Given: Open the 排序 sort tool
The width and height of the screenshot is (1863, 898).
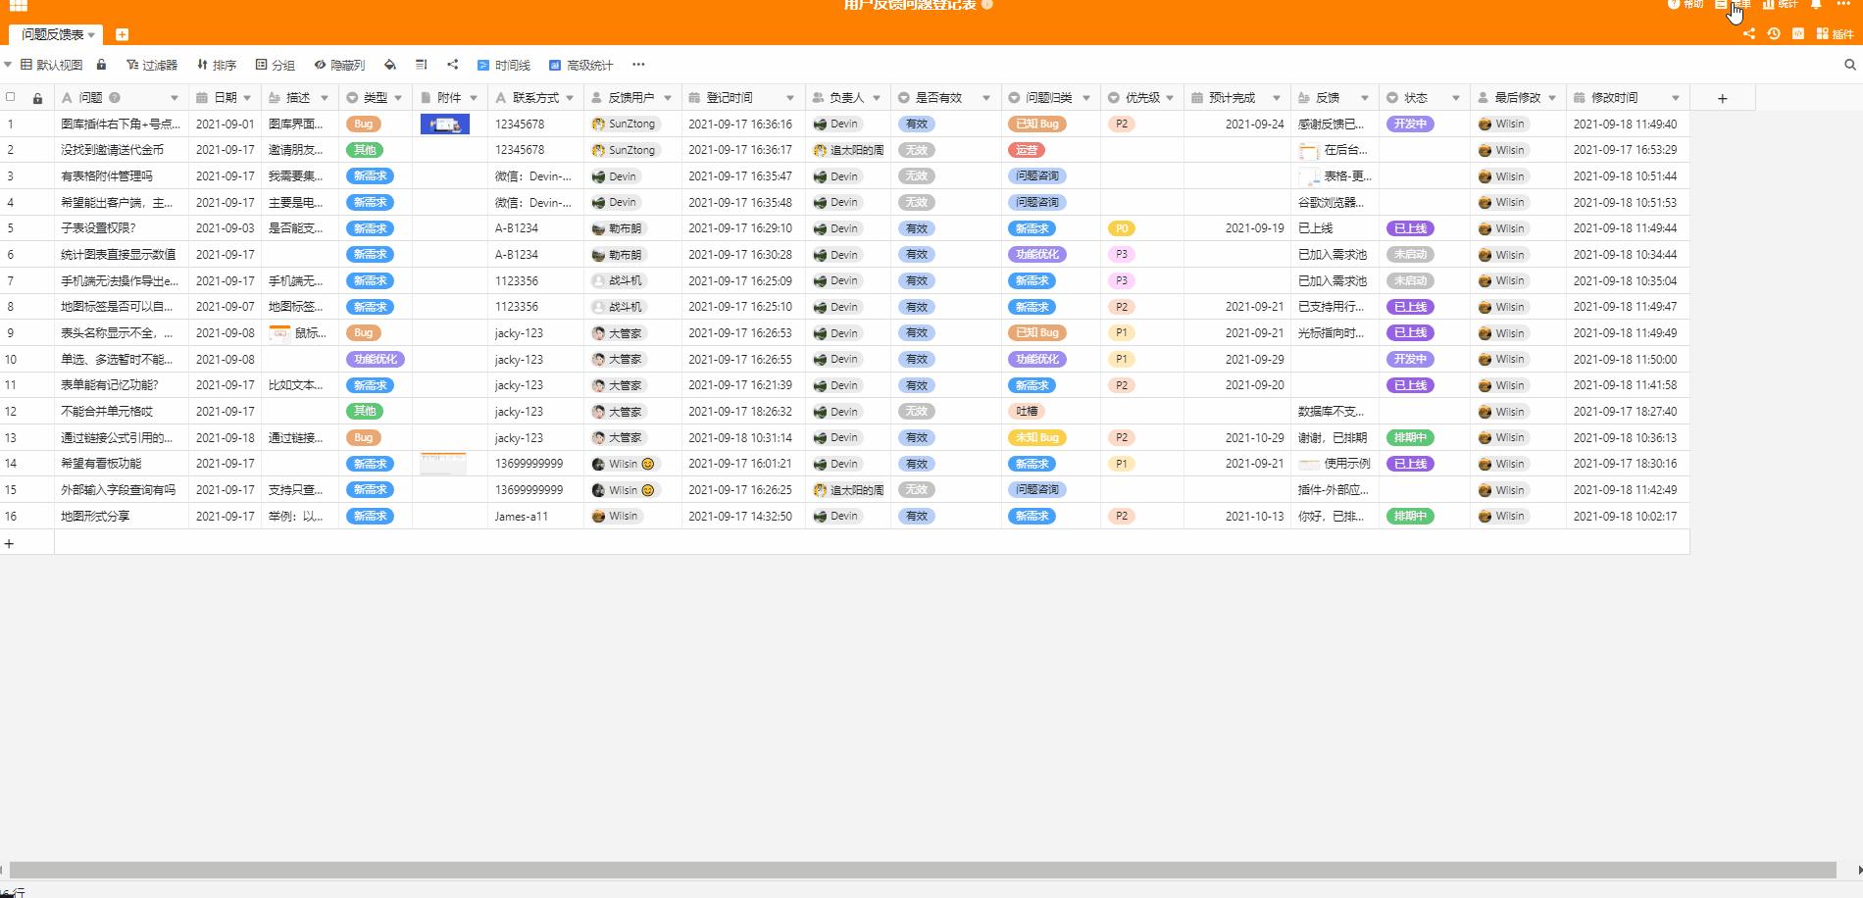Looking at the screenshot, I should point(218,65).
